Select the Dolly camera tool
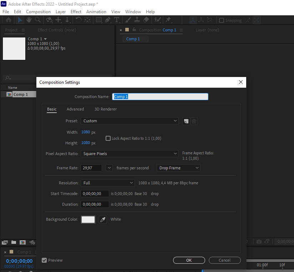Image resolution: width=294 pixels, height=272 pixels. pyautogui.click(x=67, y=20)
